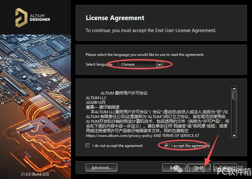
Task: Go to the previous step with Back
Action: tap(174, 168)
